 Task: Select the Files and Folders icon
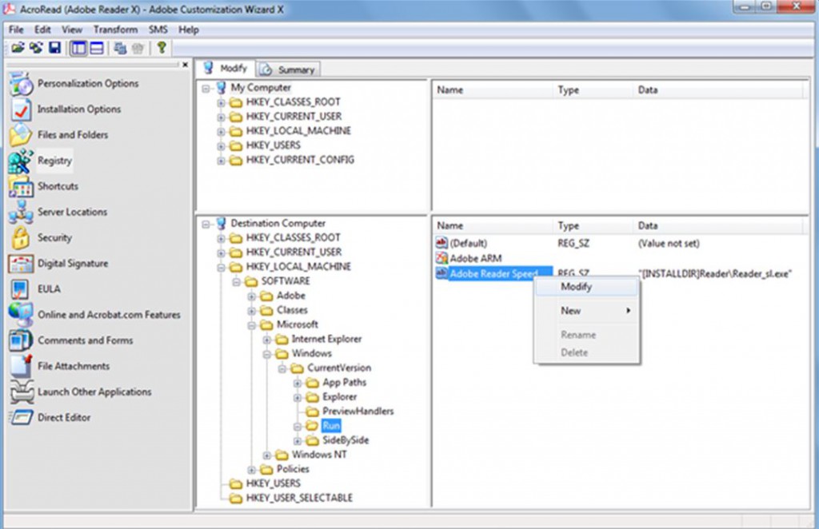click(21, 134)
